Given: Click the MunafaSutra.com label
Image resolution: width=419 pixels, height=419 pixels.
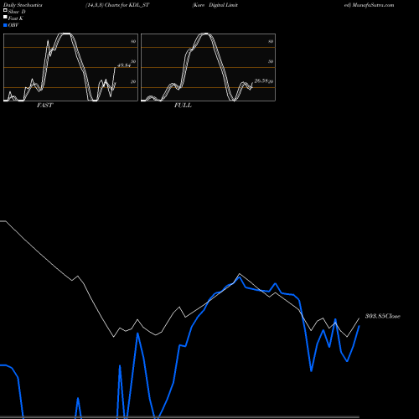Looking at the screenshot, I should (x=373, y=5).
